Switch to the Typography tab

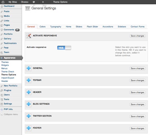(x=56, y=27)
